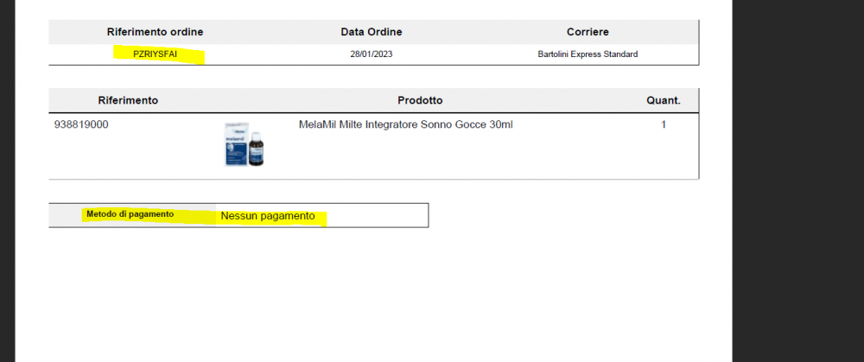Click the Quant. column header
The height and width of the screenshot is (362, 864).
(x=664, y=100)
